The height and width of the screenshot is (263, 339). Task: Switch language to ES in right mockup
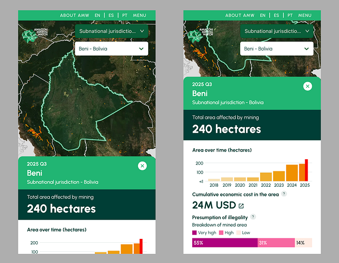(277, 15)
